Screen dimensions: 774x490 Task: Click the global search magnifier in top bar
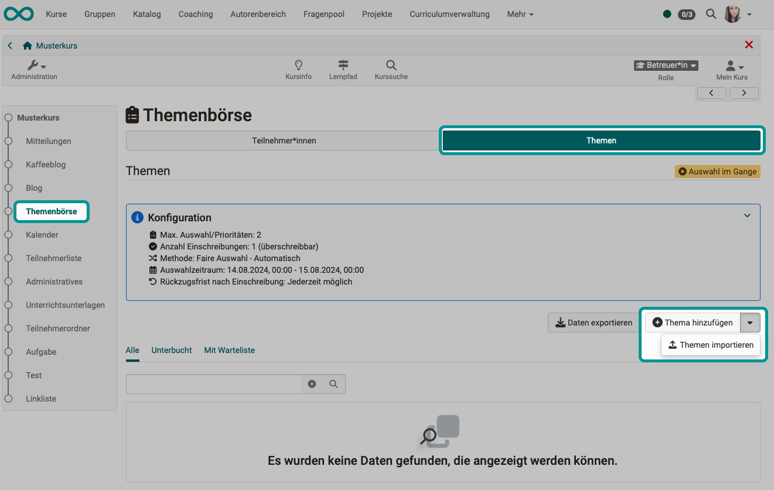coord(711,13)
